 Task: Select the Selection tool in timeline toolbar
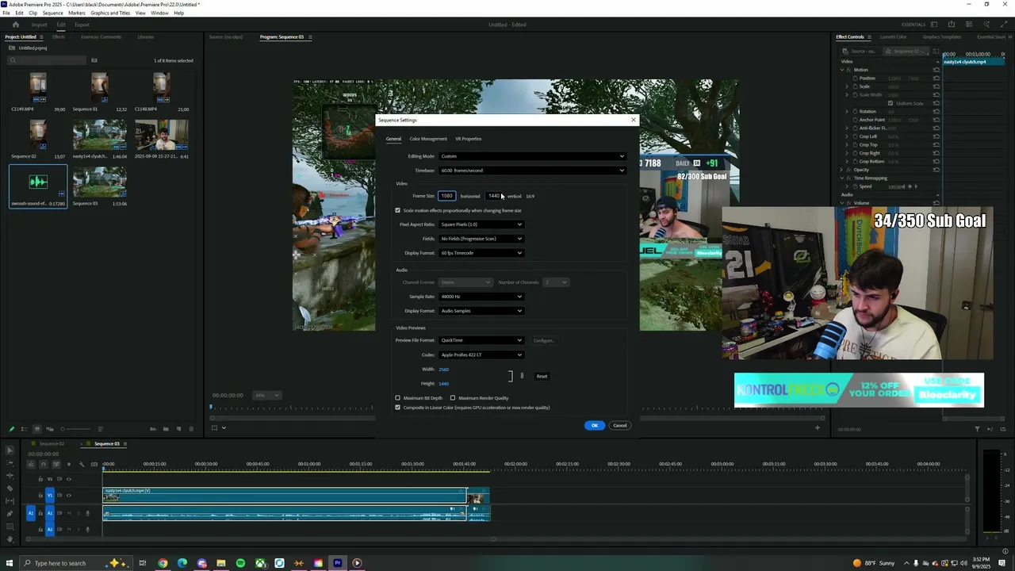click(x=10, y=451)
